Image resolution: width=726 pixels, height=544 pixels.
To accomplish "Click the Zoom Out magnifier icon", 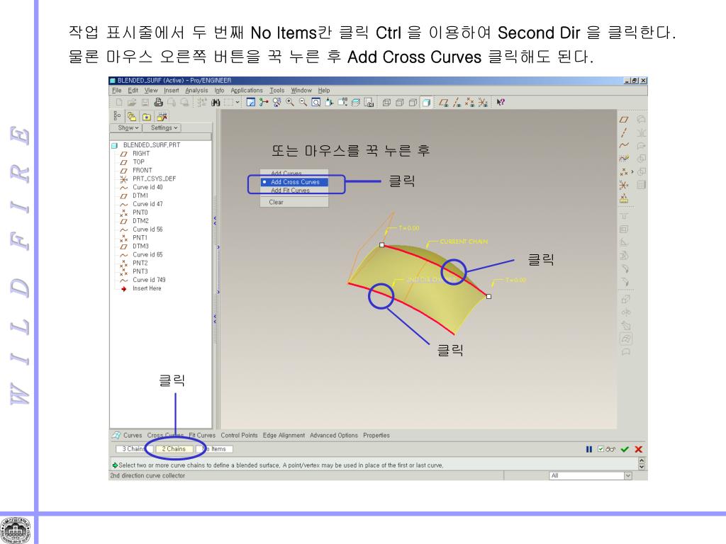I will (303, 102).
